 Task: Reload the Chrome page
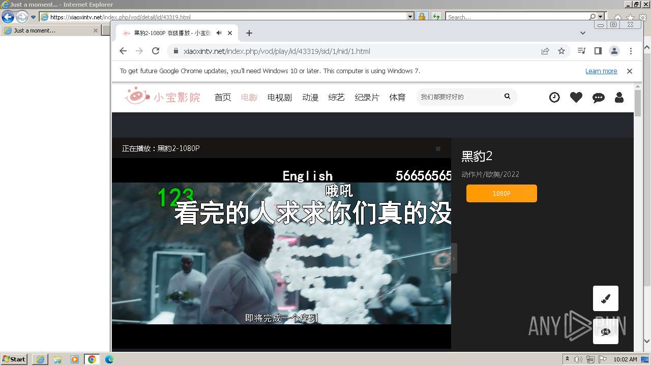[156, 51]
